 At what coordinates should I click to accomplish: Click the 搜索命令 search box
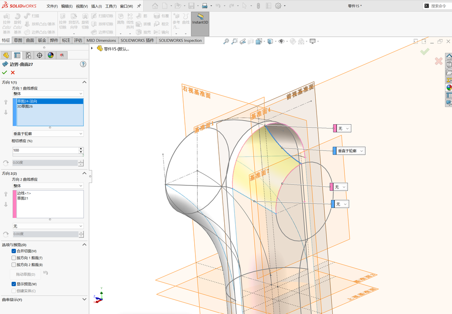point(438,6)
